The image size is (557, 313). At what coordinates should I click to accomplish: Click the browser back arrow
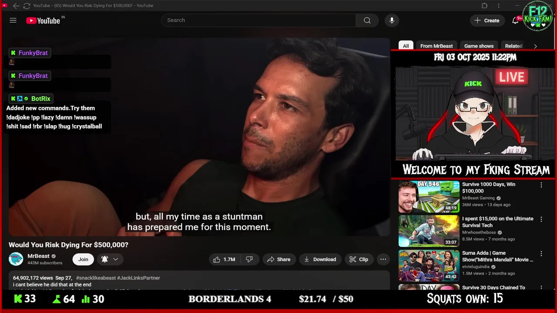tap(16, 6)
